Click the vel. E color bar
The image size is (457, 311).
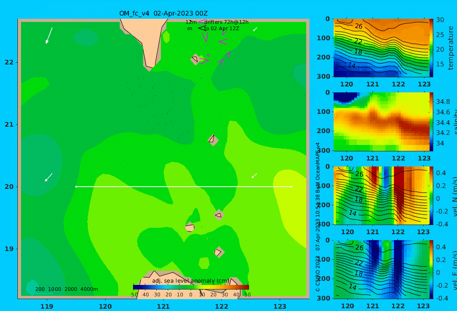coord(431,269)
